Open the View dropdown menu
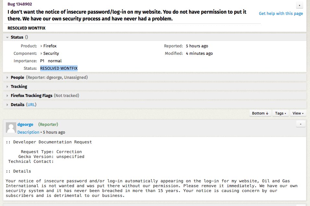This screenshot has width=310, height=206. [298, 113]
